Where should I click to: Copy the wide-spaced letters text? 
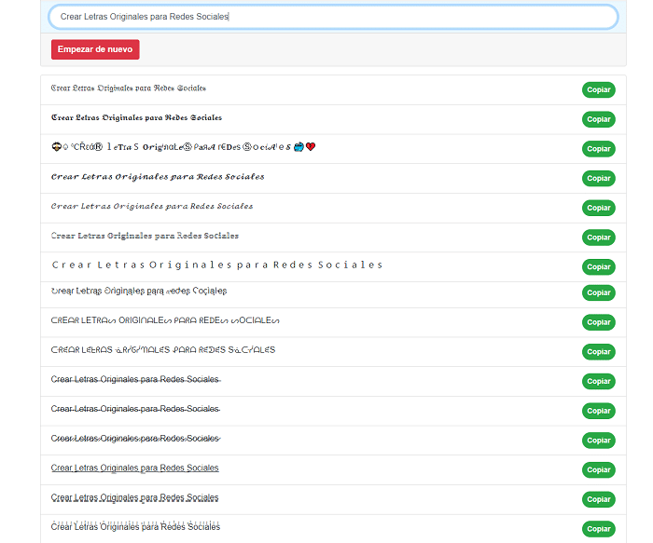(598, 266)
